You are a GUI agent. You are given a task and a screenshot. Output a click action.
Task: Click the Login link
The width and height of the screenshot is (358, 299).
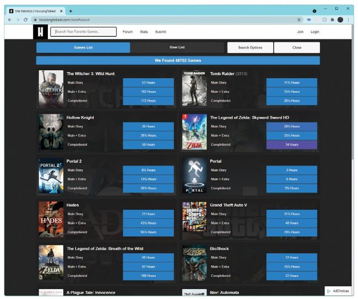point(315,32)
